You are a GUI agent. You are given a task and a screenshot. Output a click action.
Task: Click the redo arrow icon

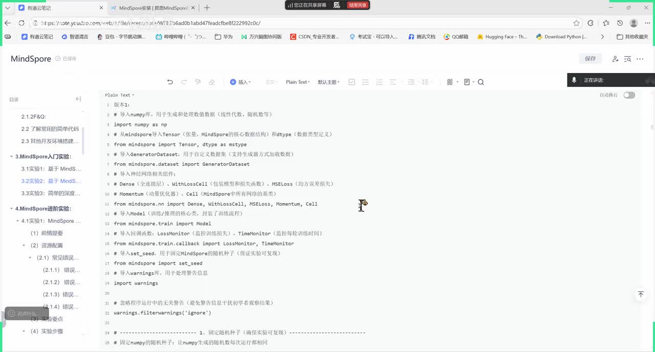coord(184,82)
